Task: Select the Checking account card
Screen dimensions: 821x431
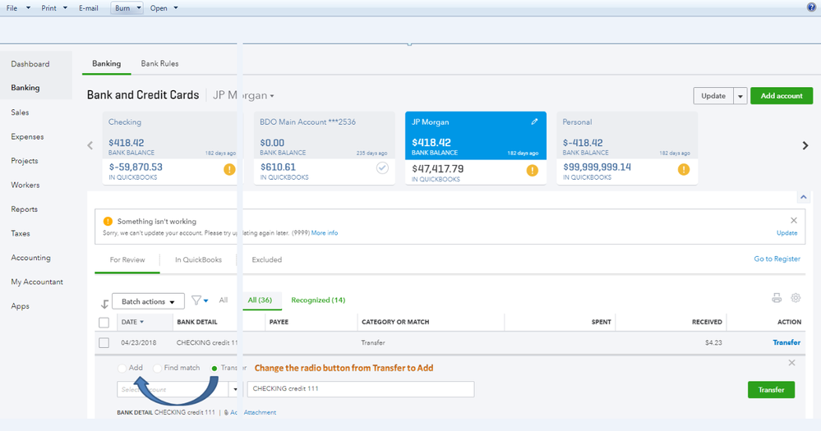Action: 169,148
